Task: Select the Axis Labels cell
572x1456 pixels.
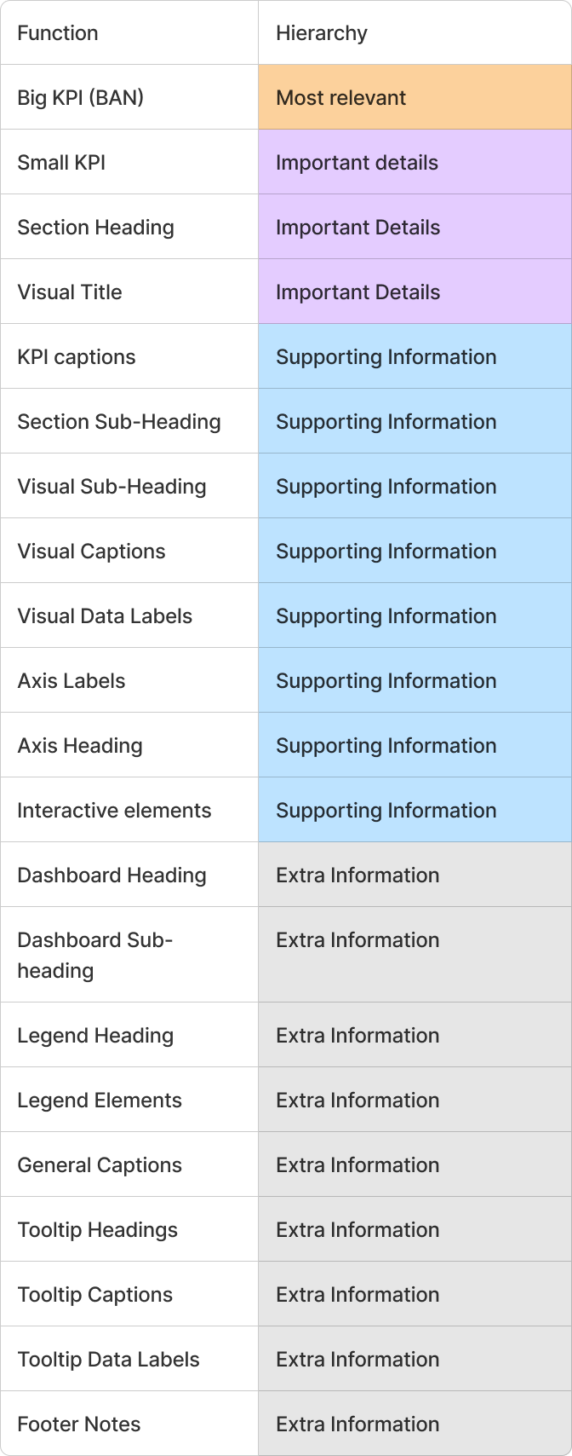Action: click(x=129, y=680)
